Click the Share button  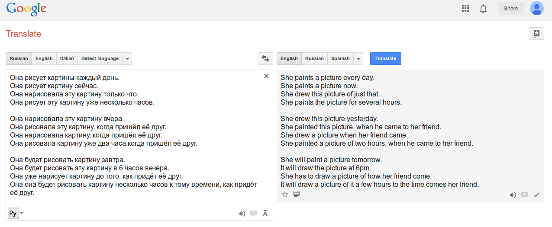point(511,8)
